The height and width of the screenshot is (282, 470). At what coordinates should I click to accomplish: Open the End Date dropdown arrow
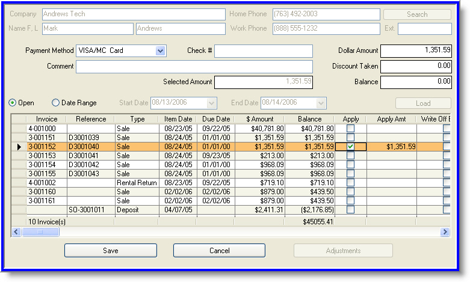[321, 103]
